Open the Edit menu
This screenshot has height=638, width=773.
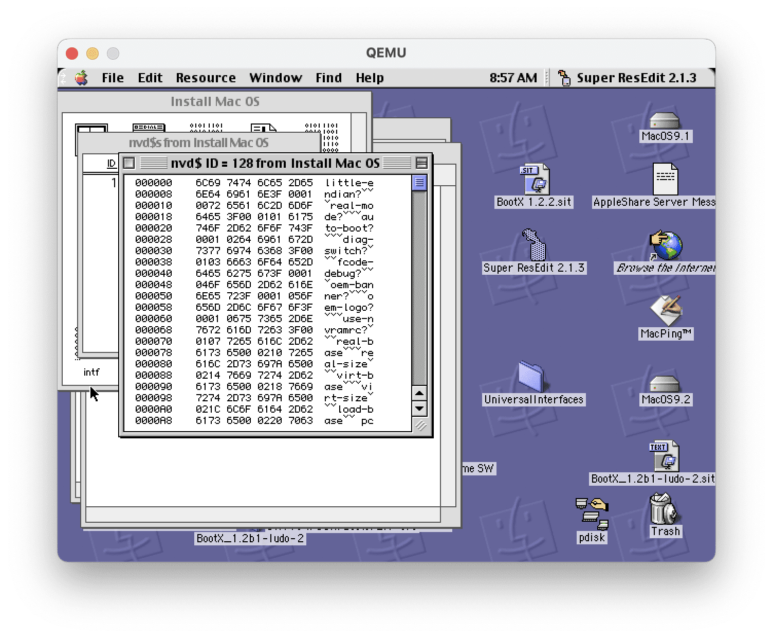[x=150, y=78]
